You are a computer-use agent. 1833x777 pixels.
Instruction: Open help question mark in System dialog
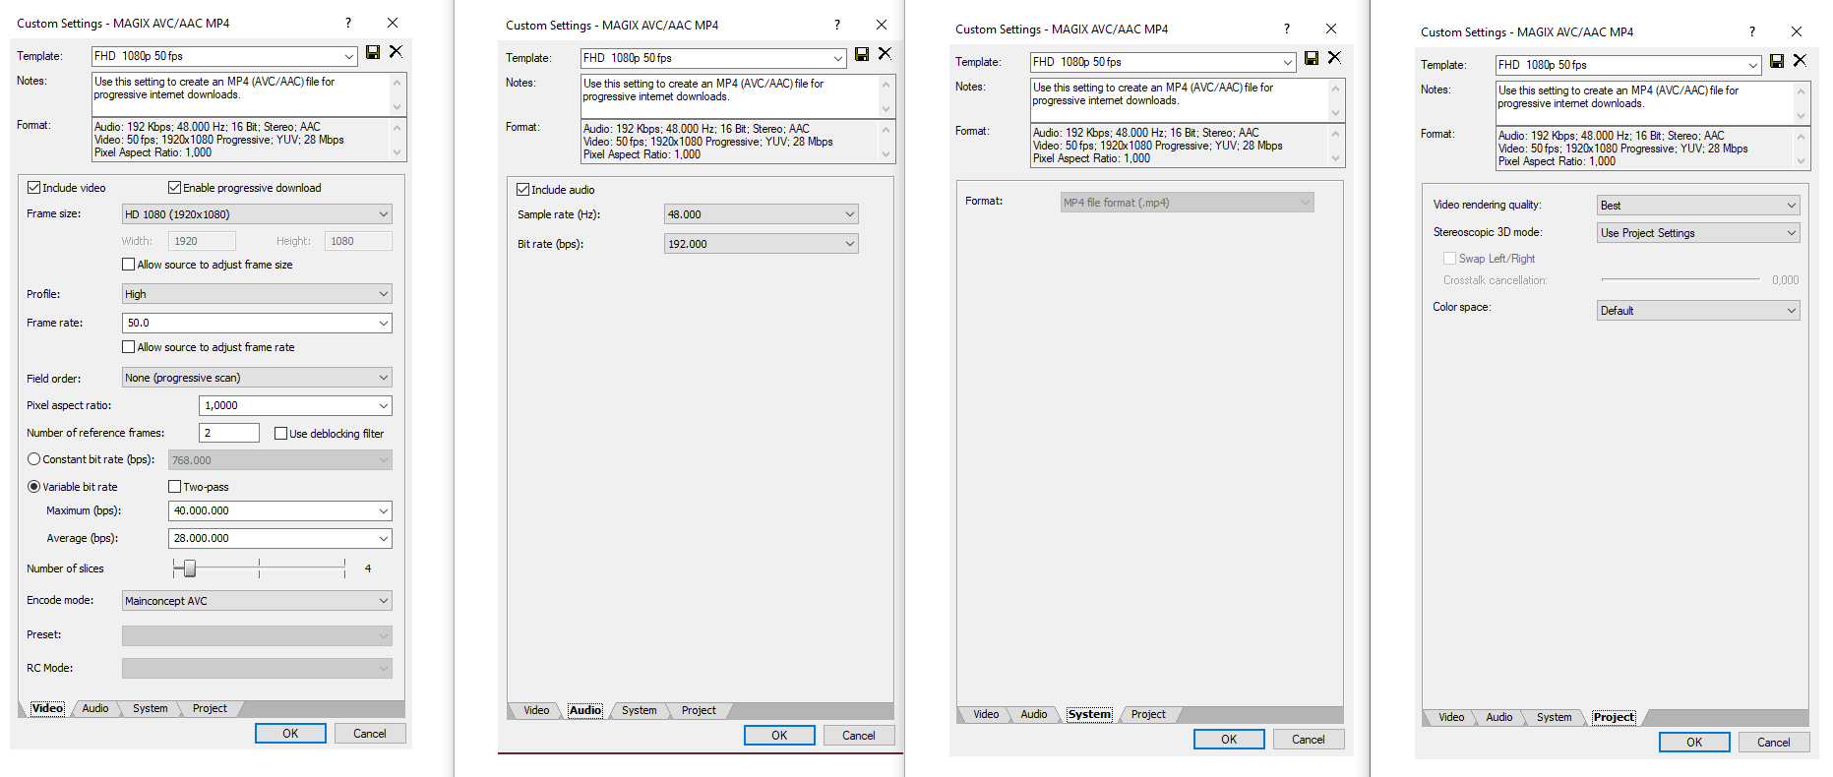[1287, 29]
